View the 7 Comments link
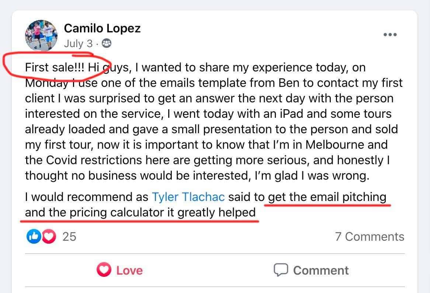The height and width of the screenshot is (293, 430). tap(370, 237)
